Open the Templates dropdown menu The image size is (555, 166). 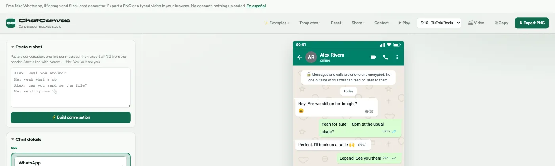pyautogui.click(x=310, y=23)
